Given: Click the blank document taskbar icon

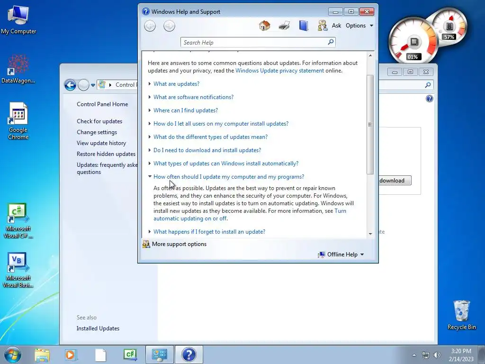Looking at the screenshot, I should (x=100, y=355).
